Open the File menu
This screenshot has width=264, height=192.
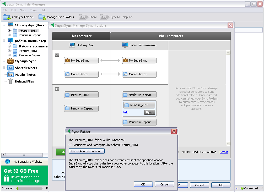point(5,10)
